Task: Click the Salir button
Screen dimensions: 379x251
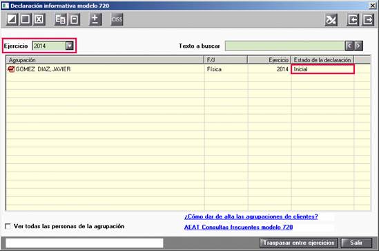Action: point(356,243)
